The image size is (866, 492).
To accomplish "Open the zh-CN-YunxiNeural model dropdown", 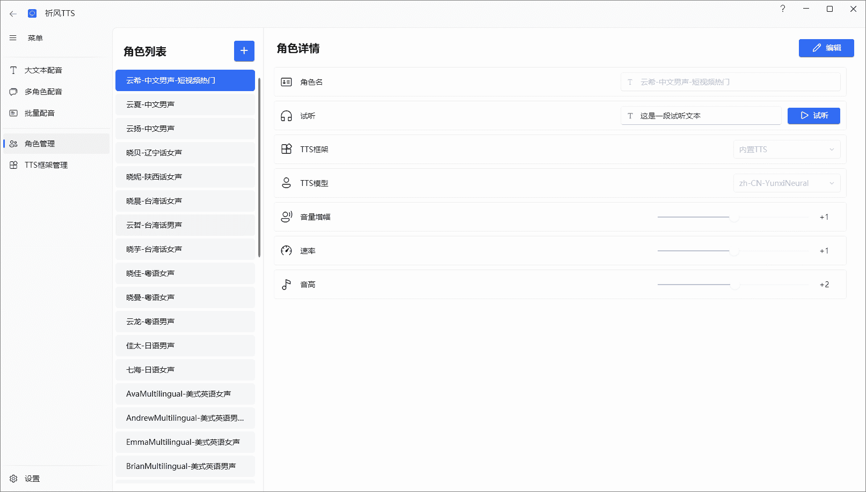I will (787, 183).
